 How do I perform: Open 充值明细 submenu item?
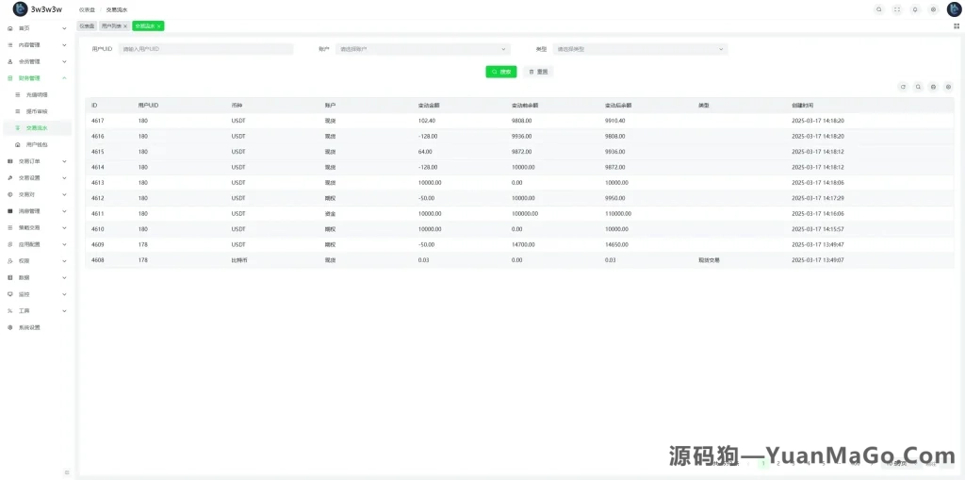pyautogui.click(x=37, y=95)
